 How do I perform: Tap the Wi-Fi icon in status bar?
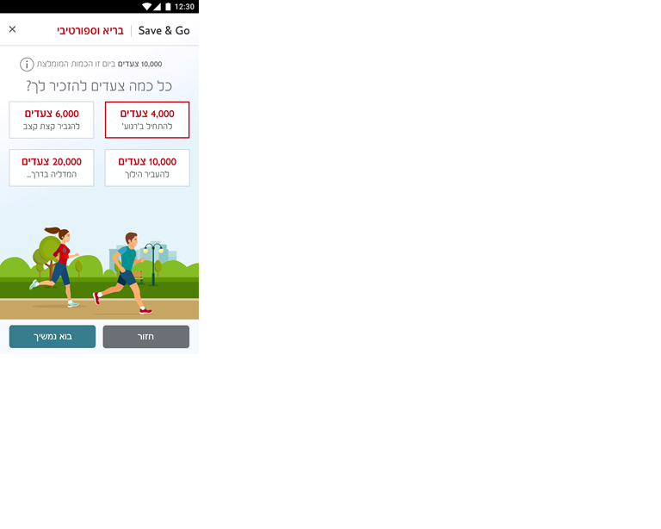[x=146, y=7]
